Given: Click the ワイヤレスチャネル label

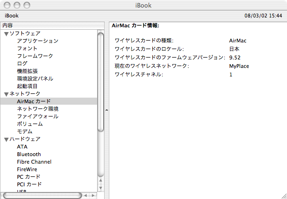Looking at the screenshot, I should point(139,75).
